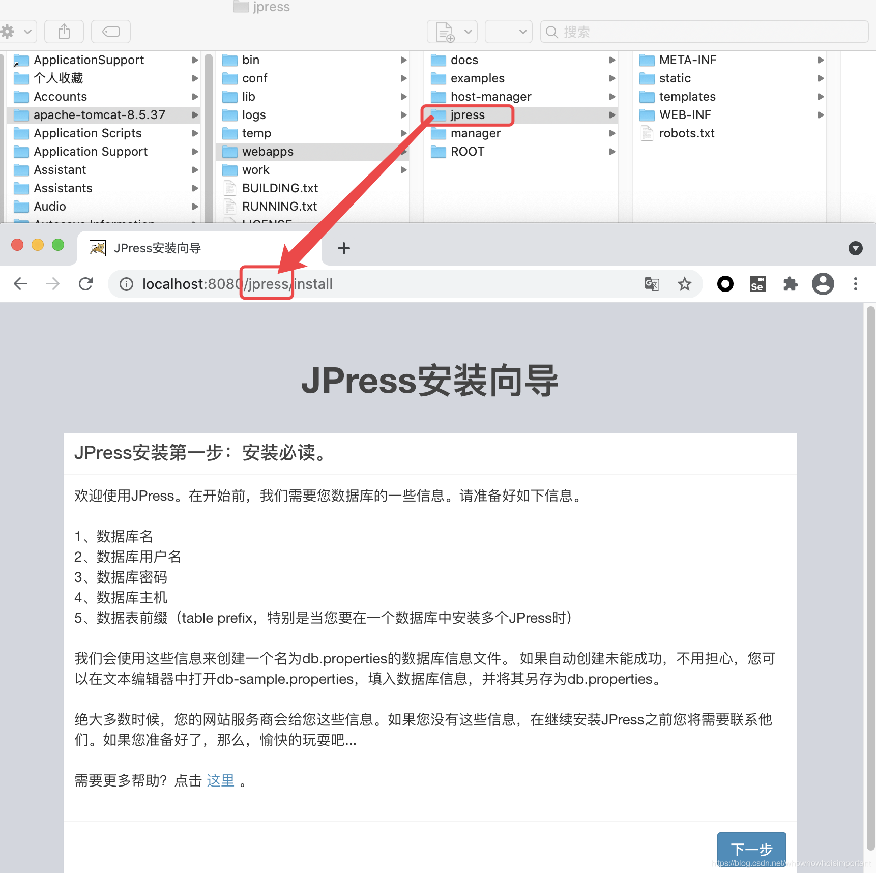Expand the webapps folder disclosure arrow
The width and height of the screenshot is (876, 873).
(404, 151)
